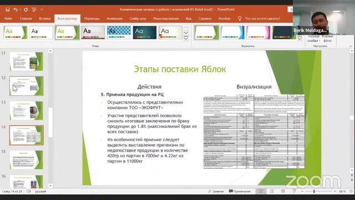Open the Размер слайда dropdown

314,38
